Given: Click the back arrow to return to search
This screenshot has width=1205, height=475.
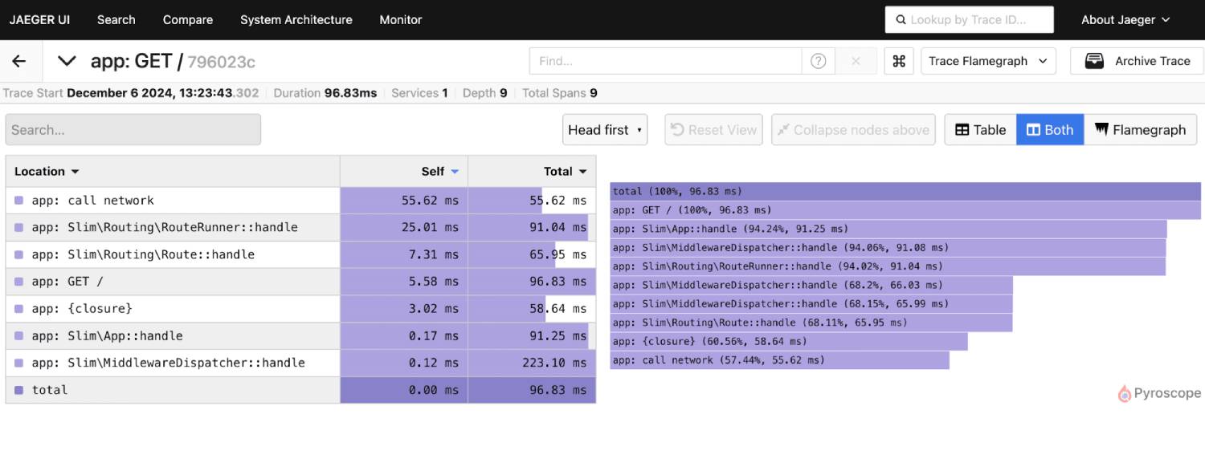Looking at the screenshot, I should click(x=18, y=60).
